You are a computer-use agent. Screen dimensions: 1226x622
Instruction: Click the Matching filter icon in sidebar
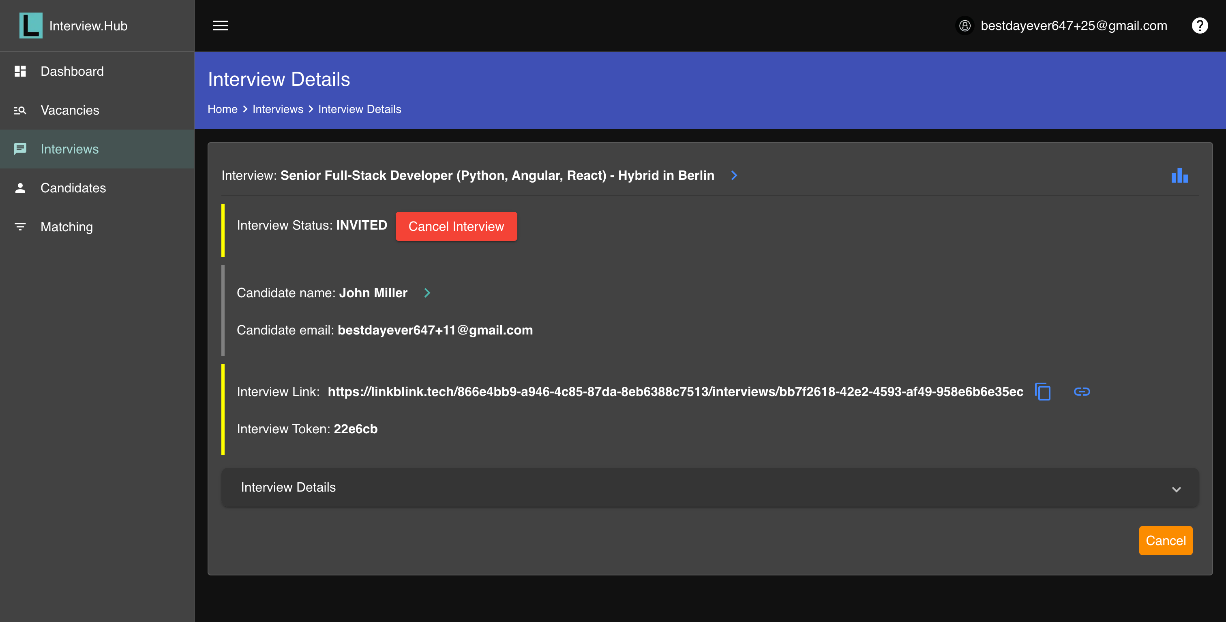point(20,227)
